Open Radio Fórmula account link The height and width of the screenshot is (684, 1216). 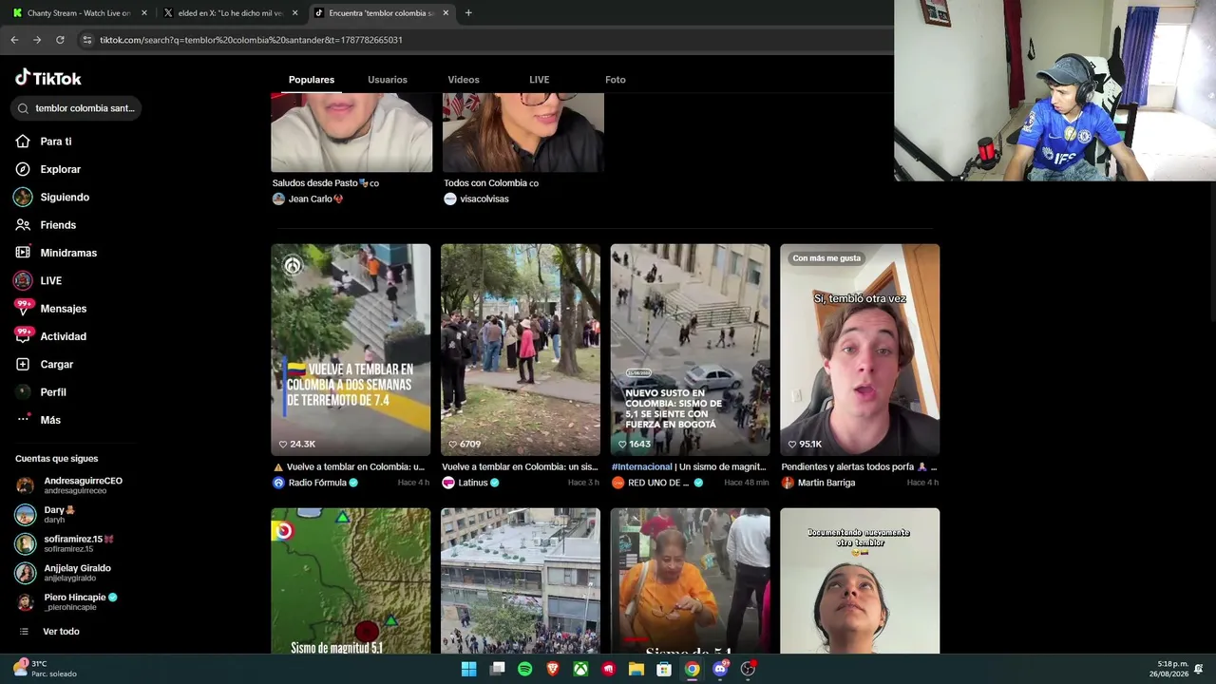coord(317,483)
